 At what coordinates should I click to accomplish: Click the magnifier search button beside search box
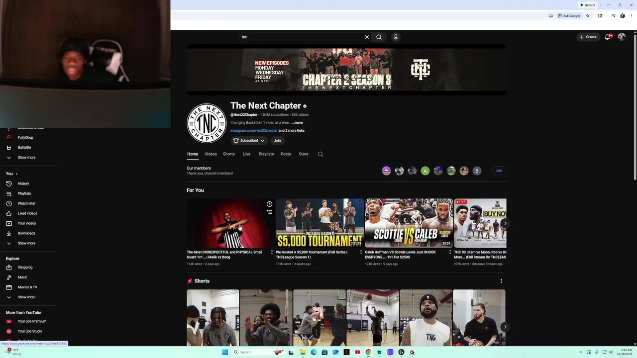[379, 37]
